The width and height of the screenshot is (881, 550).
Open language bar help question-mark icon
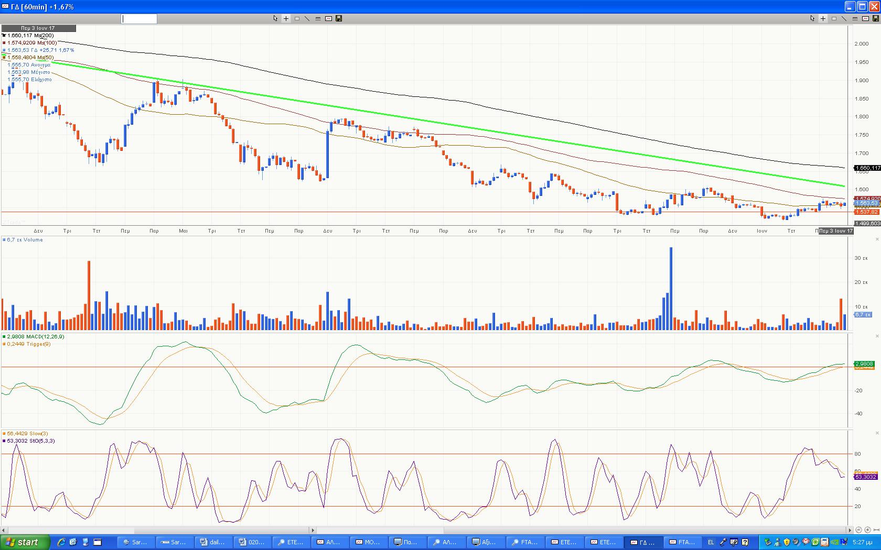tap(745, 542)
